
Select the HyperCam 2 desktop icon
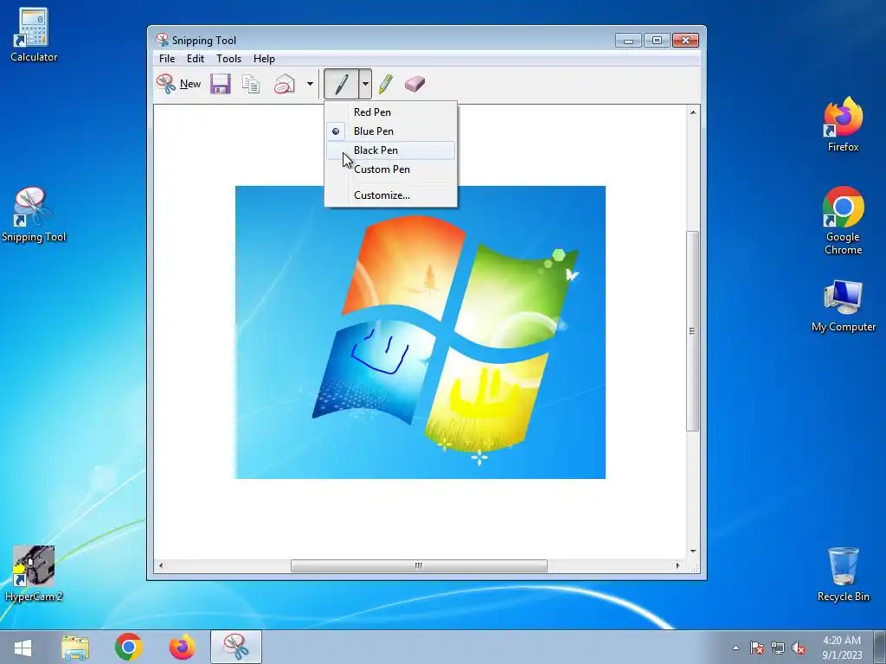(x=34, y=574)
